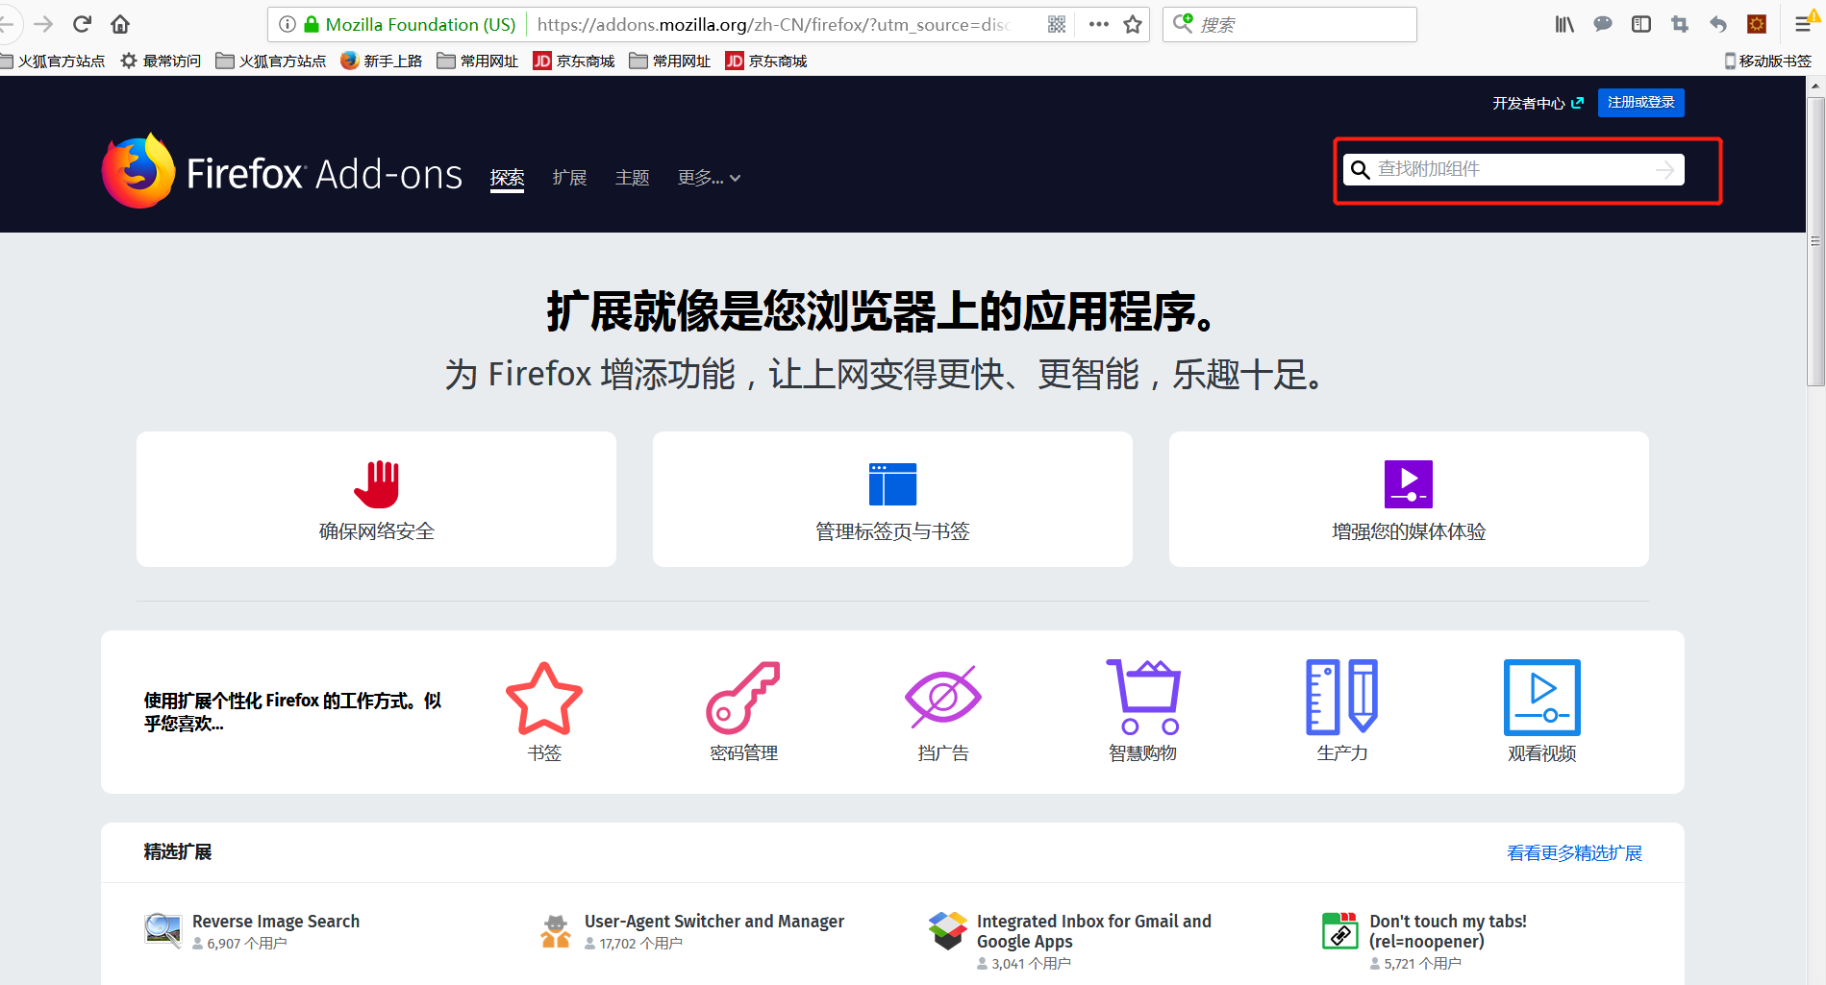Open the 密码管理 key category
1826x985 pixels.
743,712
